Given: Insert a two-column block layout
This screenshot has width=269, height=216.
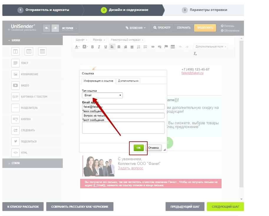Looking at the screenshot, I should (29, 52).
